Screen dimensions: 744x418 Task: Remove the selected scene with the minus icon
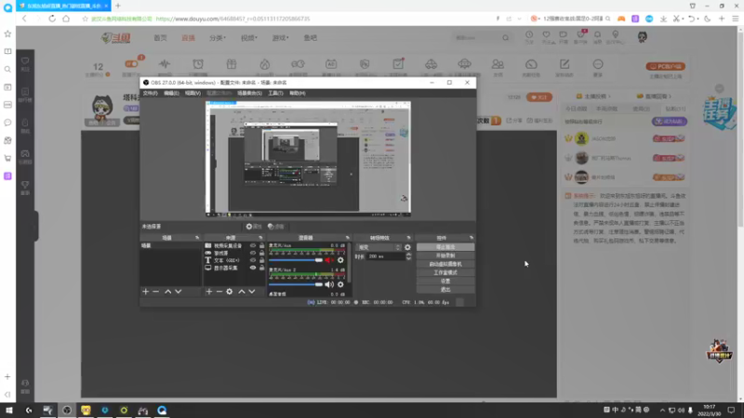[155, 292]
